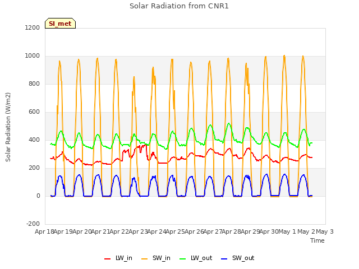Screen dimensions: 359x269
Task: Click the May 1 x-axis tick label
Action: coord(288,231)
